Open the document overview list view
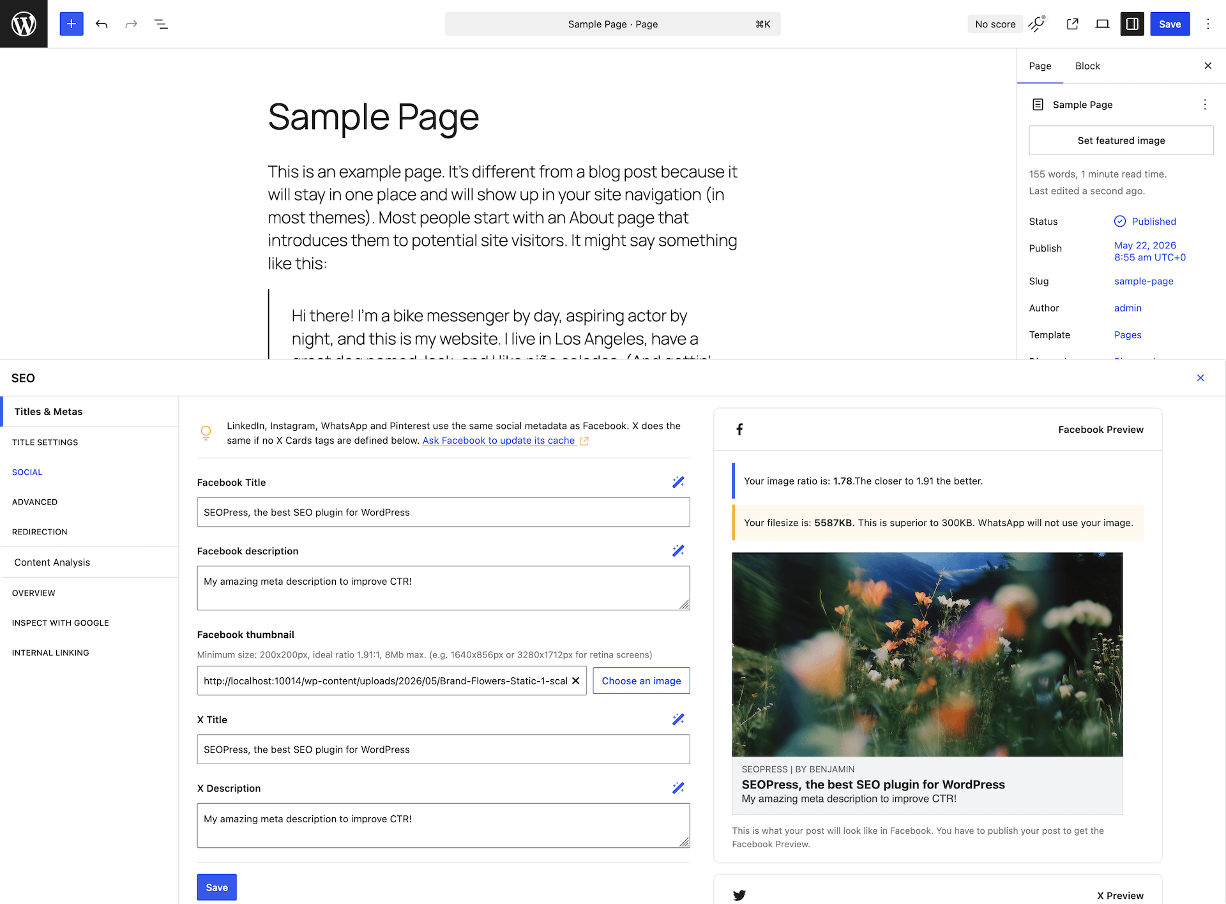Viewport: 1226px width, 904px height. (x=161, y=24)
